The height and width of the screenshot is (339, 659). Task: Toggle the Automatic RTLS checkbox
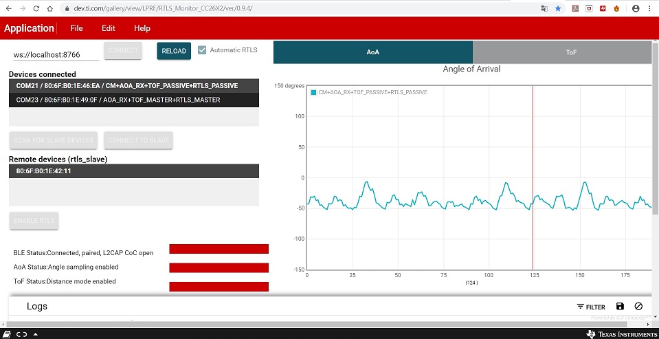coord(202,50)
